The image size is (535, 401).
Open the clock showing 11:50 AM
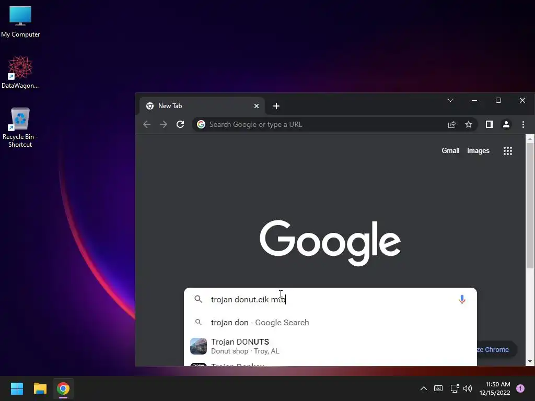click(x=495, y=388)
